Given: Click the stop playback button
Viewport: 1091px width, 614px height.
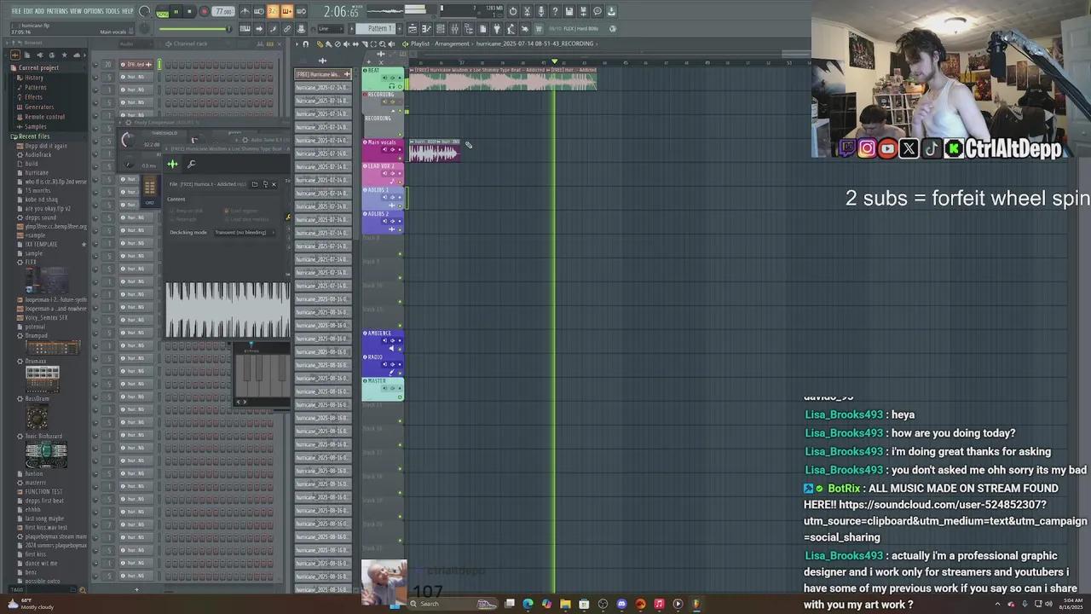Looking at the screenshot, I should [x=189, y=12].
